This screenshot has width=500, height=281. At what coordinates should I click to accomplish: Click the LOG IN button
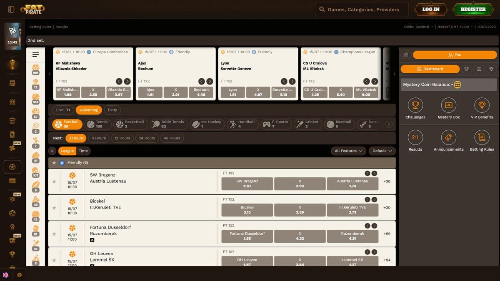pos(431,9)
